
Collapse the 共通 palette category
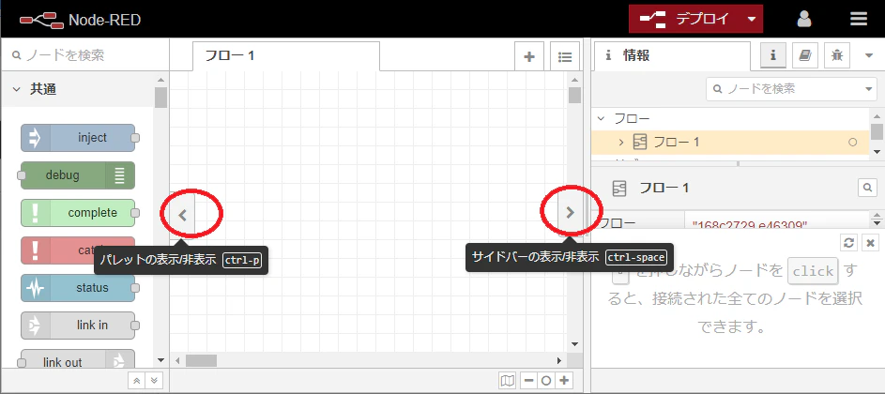17,89
